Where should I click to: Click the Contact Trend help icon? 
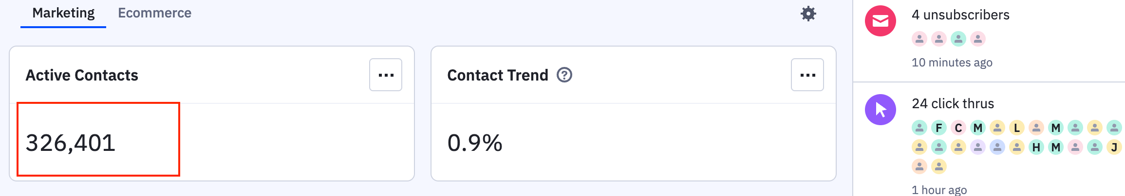pyautogui.click(x=564, y=75)
